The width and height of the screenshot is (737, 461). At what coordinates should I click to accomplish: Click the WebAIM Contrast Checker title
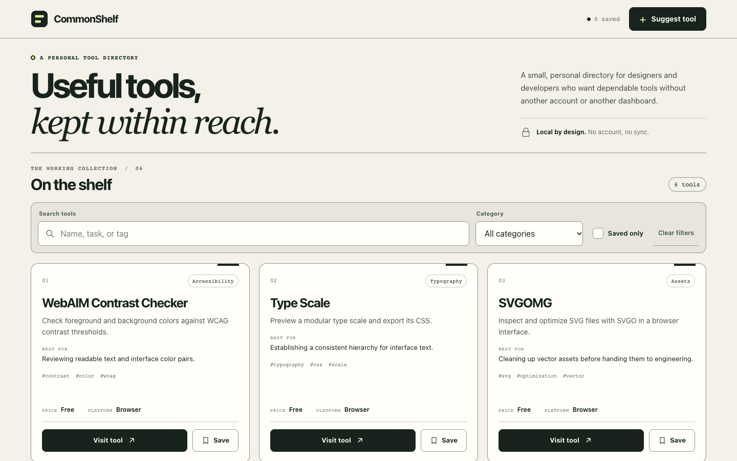point(115,303)
